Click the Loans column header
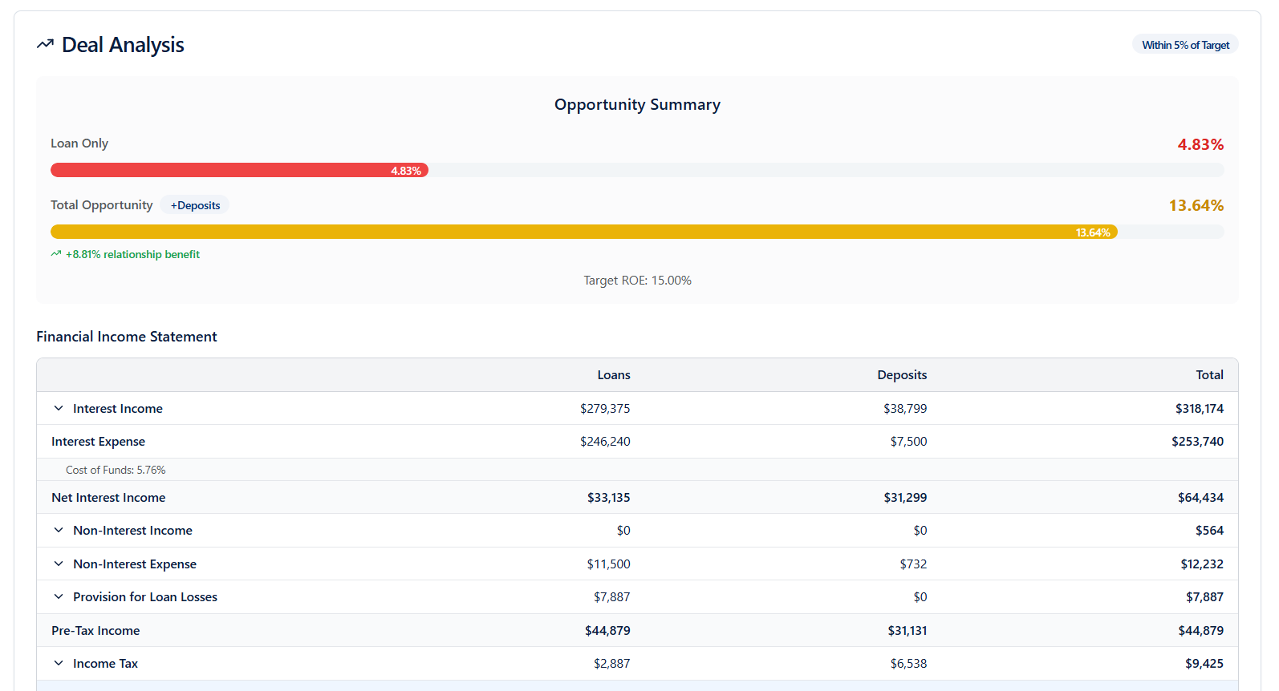Screen dimensions: 1279x691 point(614,375)
